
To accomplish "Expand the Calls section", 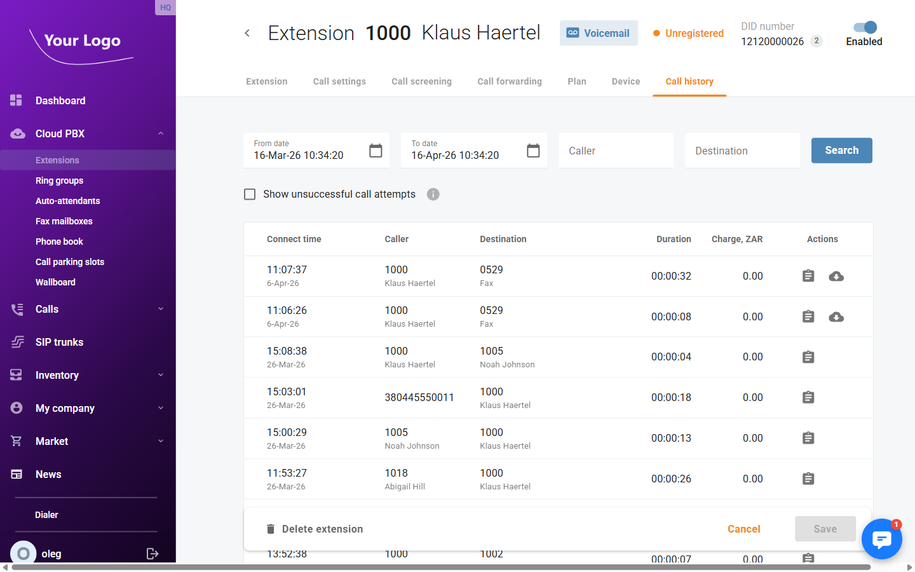I will point(160,309).
